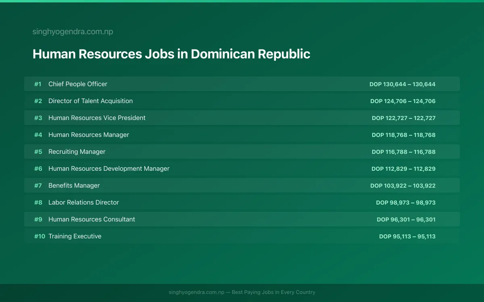
Task: Select the Training Executive job title
Action: point(75,236)
